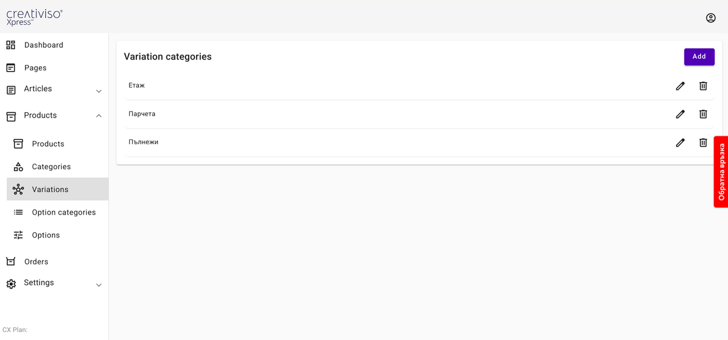Image resolution: width=728 pixels, height=340 pixels.
Task: Select the Пълнежи category row
Action: coord(419,142)
